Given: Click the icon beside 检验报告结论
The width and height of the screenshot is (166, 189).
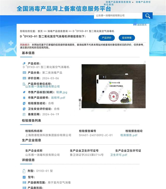Looking at the screenshot, I should tap(24, 103).
